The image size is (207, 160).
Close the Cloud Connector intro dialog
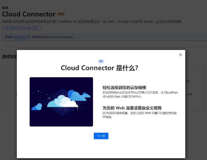pyautogui.click(x=180, y=55)
